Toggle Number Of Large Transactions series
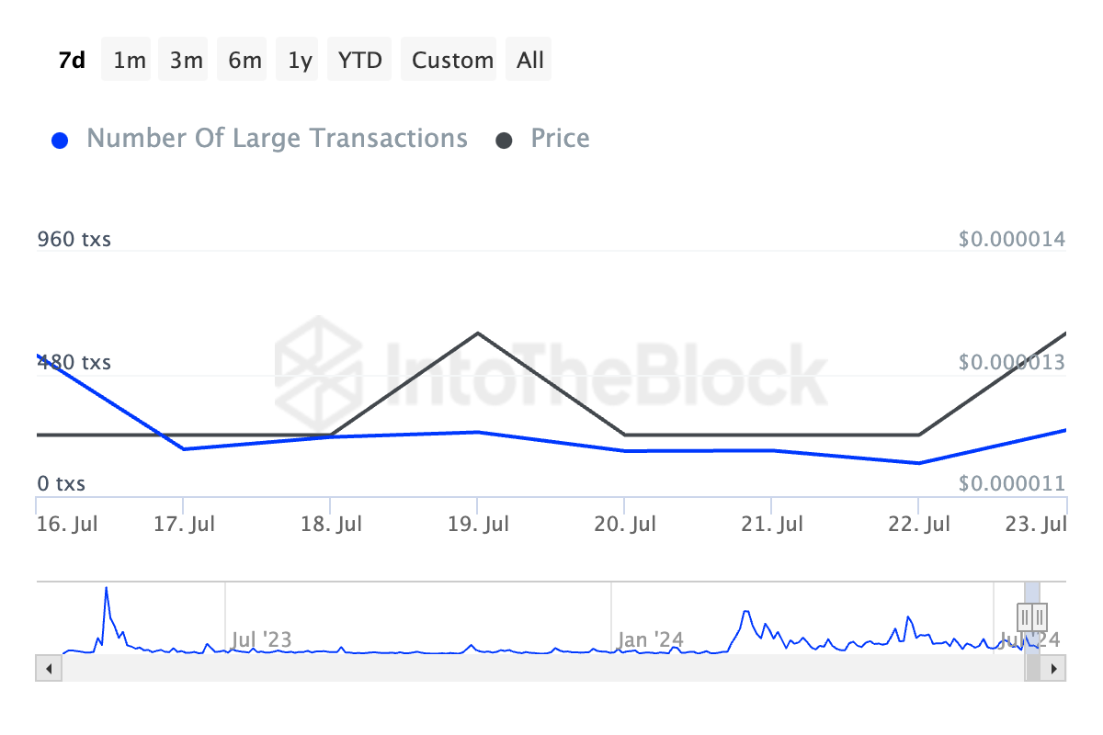The width and height of the screenshot is (1103, 735). click(277, 139)
